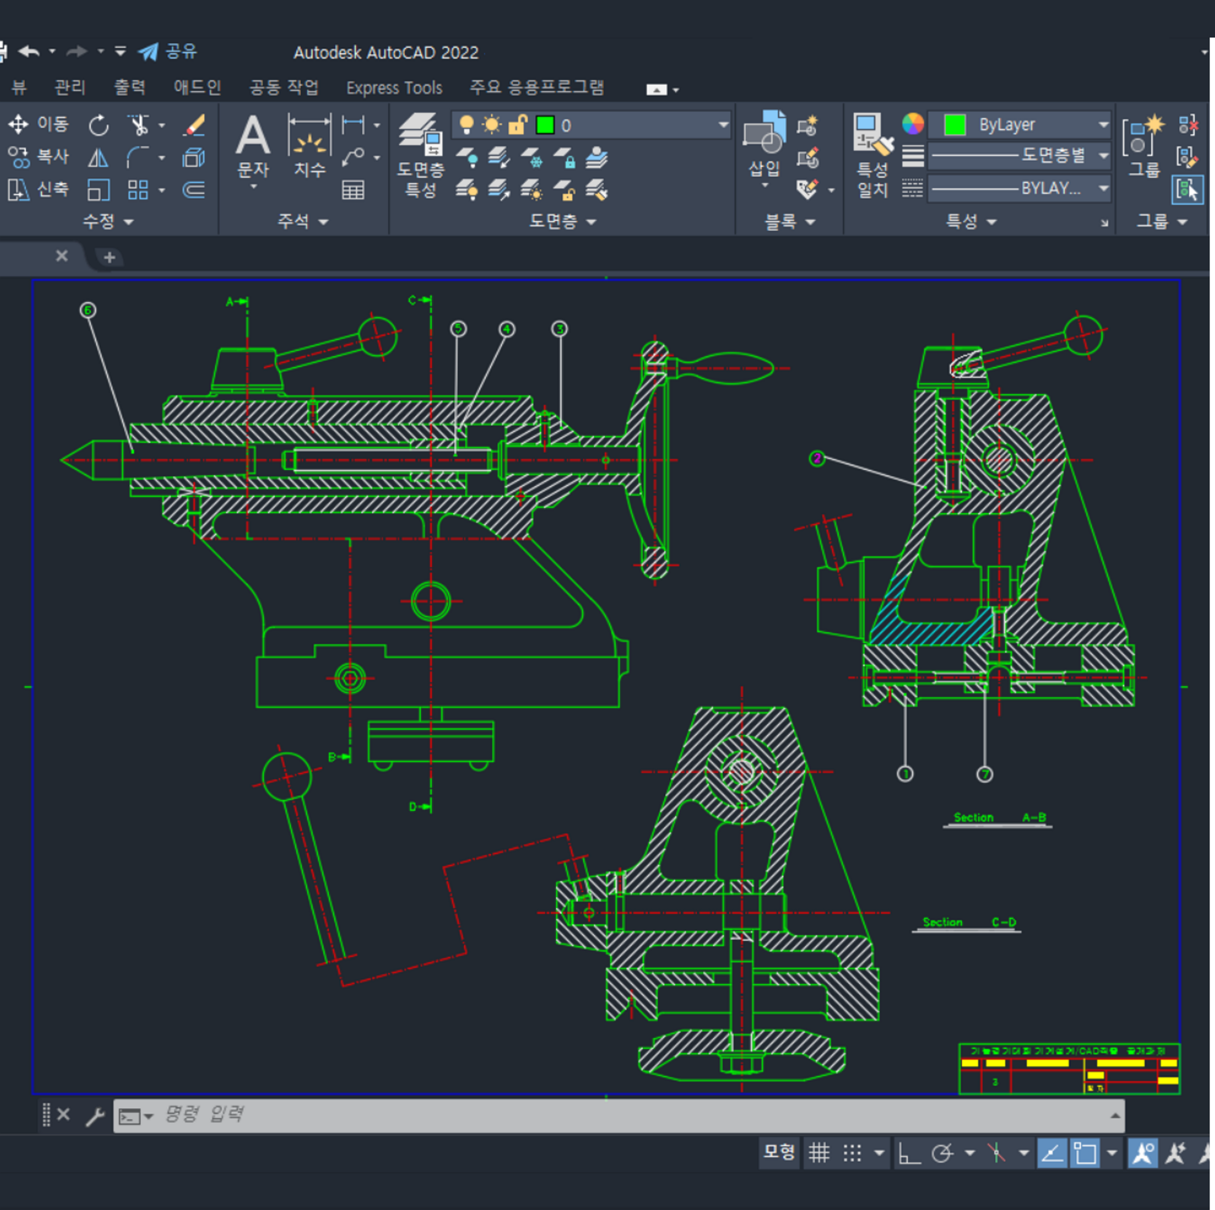1215x1210 pixels.
Task: Open the layer dropdown showing 0
Action: click(592, 125)
